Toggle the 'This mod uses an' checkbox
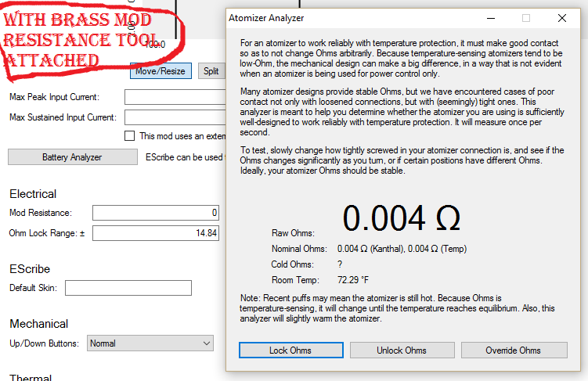This screenshot has width=588, height=381. (x=130, y=136)
